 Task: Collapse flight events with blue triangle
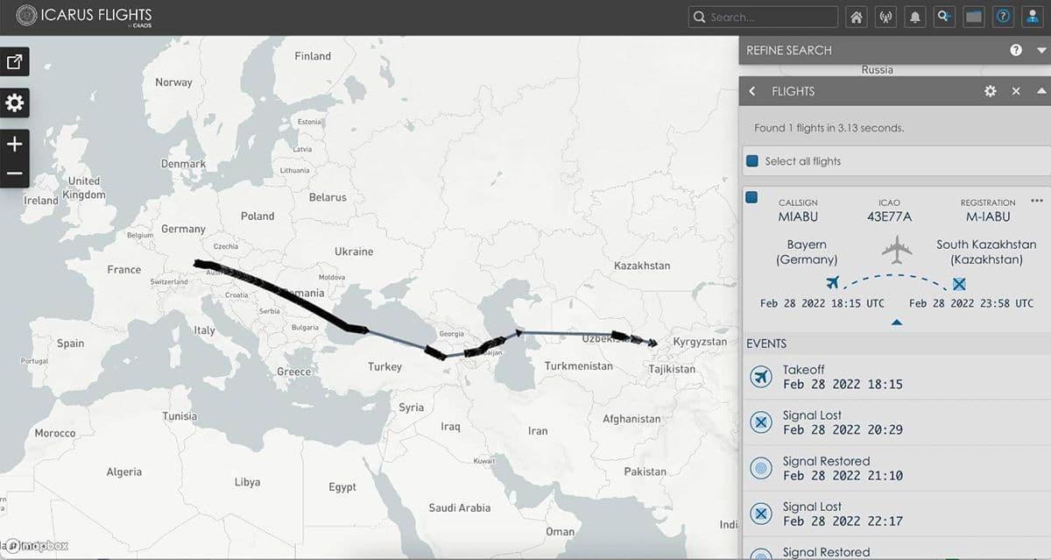point(896,323)
